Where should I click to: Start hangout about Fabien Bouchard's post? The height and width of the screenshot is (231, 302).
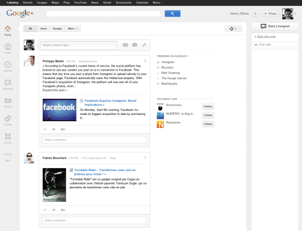click(x=63, y=210)
